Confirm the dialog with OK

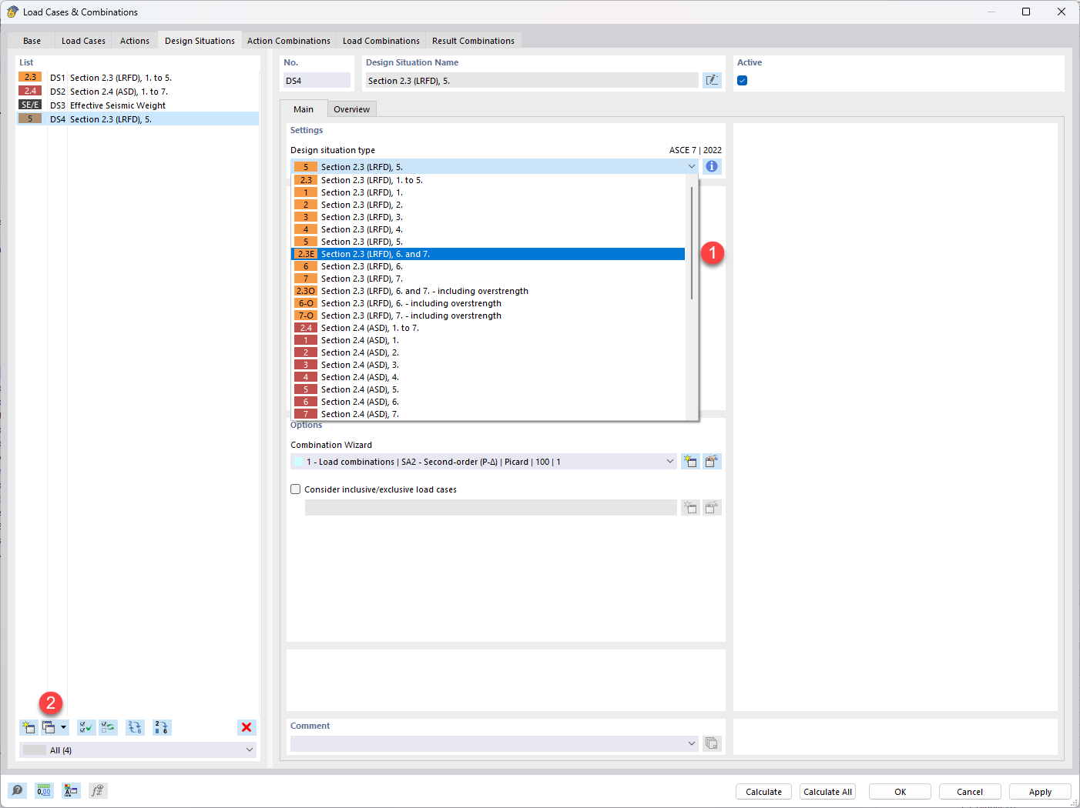[x=900, y=792]
